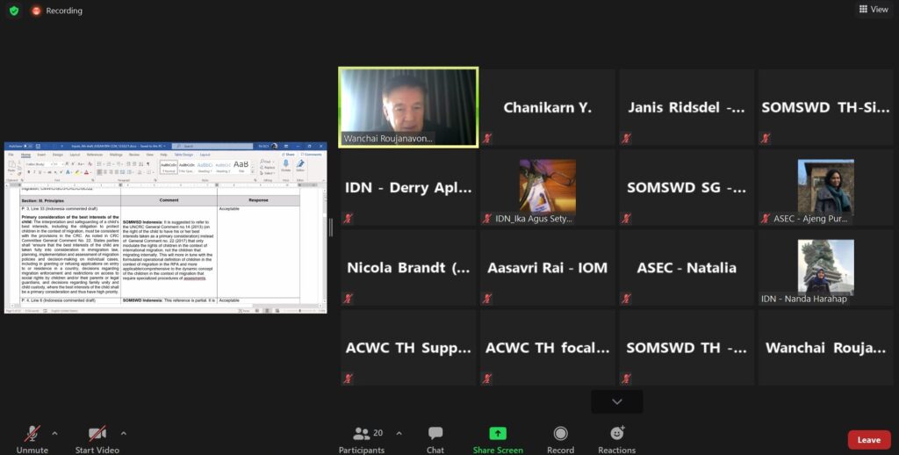Screen dimensions: 899x455
Task: Click 'Section: III. Principles' header cell
Action: pos(70,201)
